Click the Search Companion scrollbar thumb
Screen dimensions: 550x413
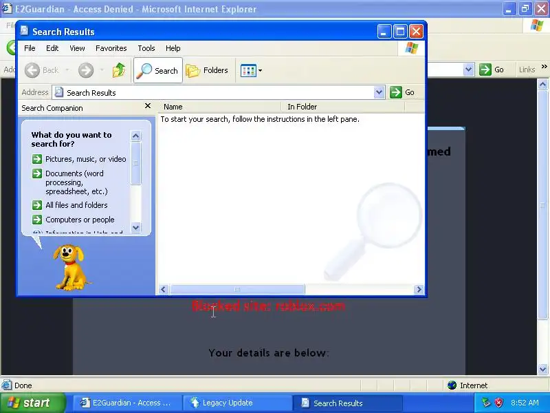click(x=135, y=163)
